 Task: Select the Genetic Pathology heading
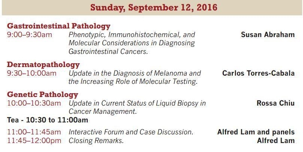coord(42,94)
